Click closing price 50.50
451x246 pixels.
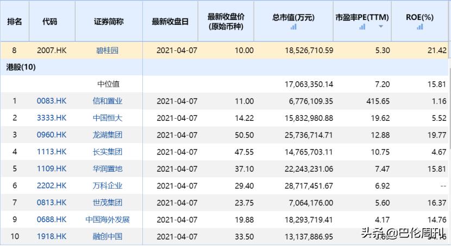coord(244,135)
